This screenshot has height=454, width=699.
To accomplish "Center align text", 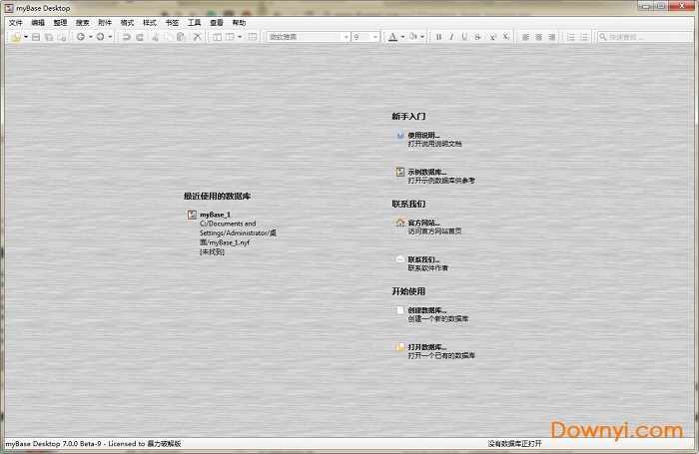I will [538, 37].
